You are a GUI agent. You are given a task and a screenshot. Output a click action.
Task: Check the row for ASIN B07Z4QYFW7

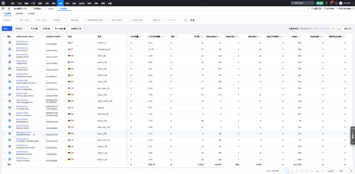coord(4,140)
